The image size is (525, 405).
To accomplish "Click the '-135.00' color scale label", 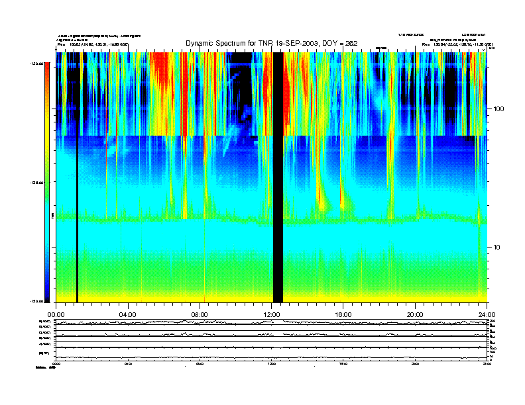I will pyautogui.click(x=36, y=183).
